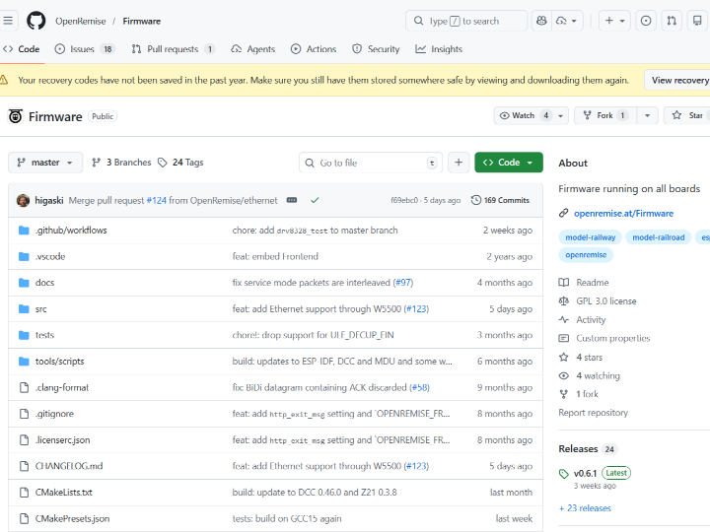This screenshot has width=710, height=532.
Task: Open the openremise.at/Firmware website link
Action: [623, 213]
